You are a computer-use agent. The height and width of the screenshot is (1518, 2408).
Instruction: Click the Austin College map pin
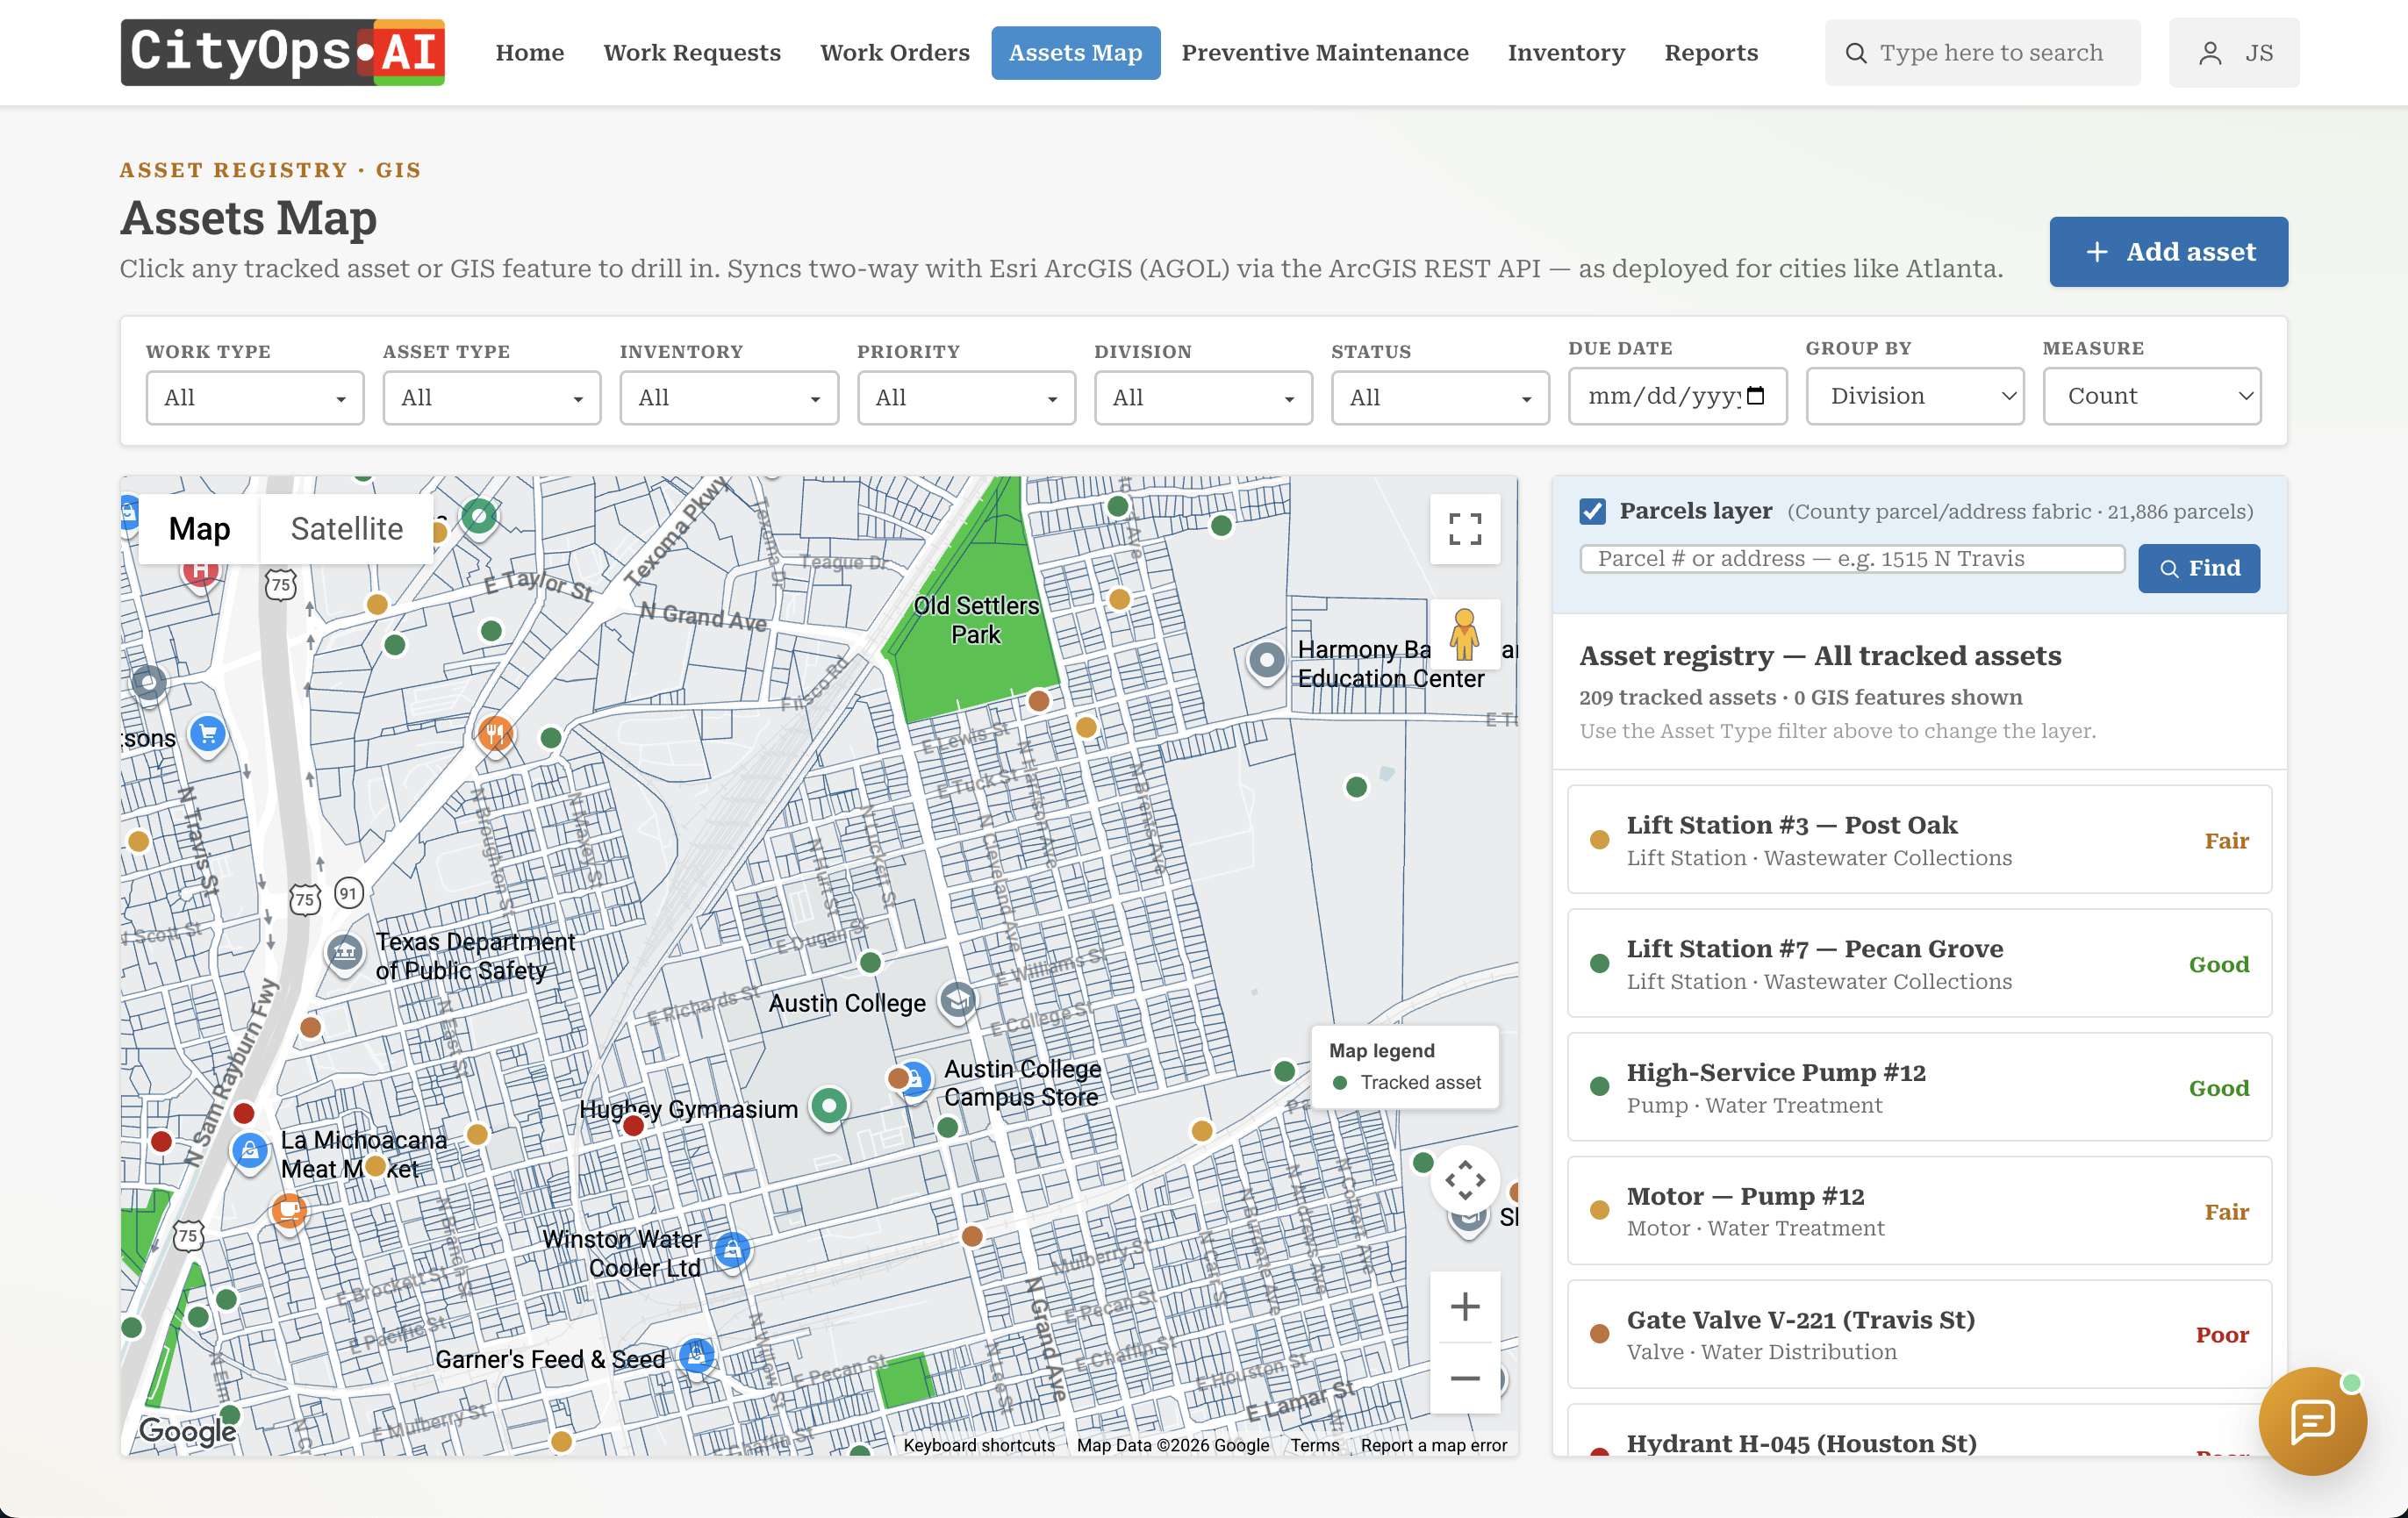[x=958, y=999]
